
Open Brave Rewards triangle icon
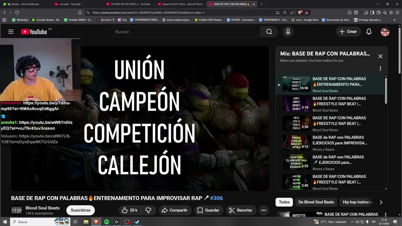pos(306,13)
